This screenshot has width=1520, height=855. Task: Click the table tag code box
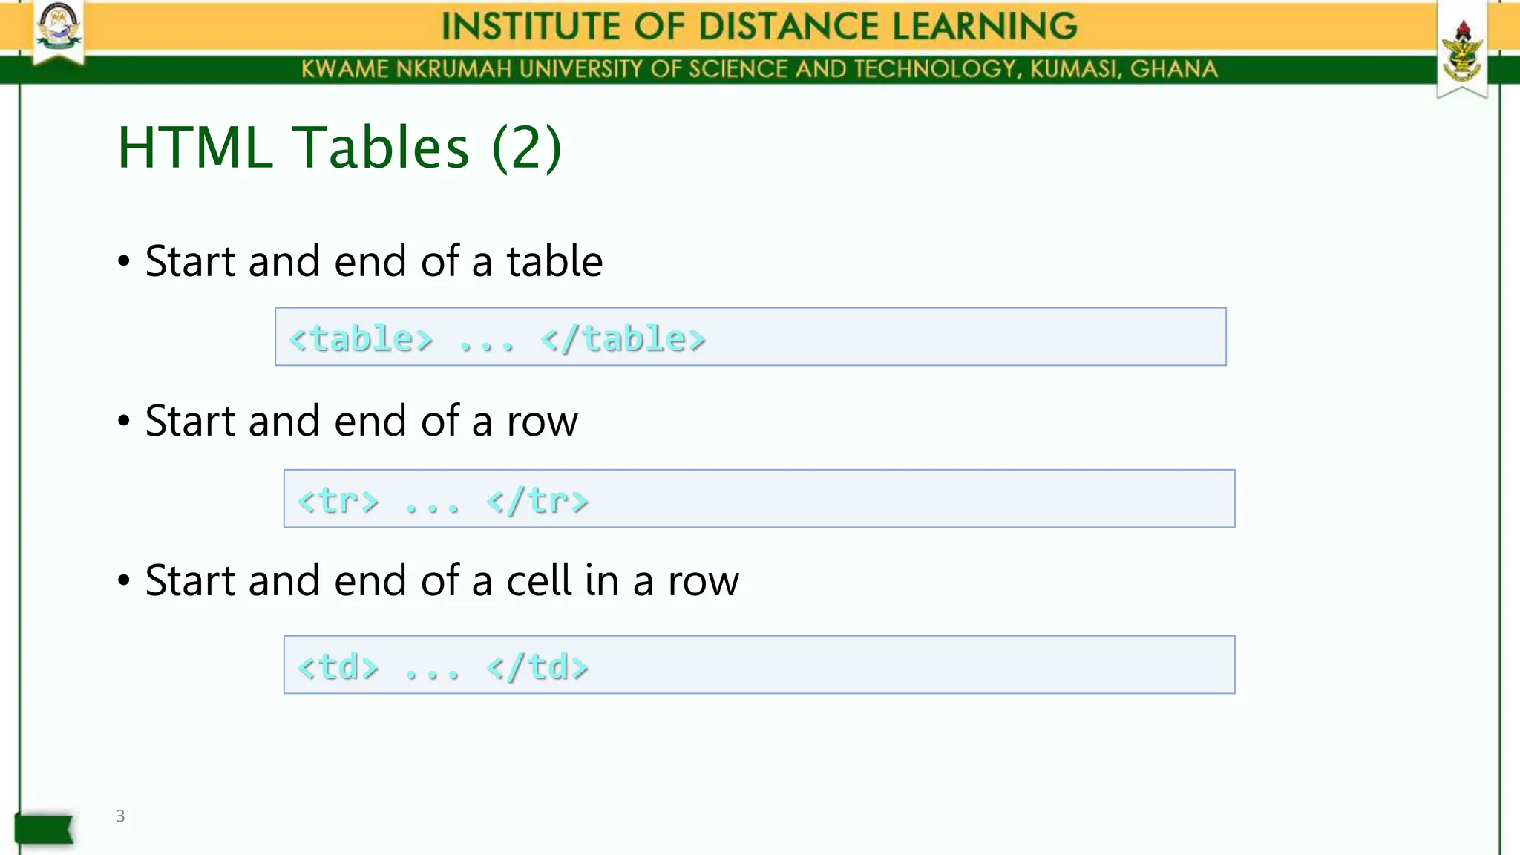point(750,337)
